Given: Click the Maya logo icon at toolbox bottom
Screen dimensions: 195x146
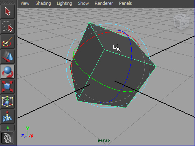Looking at the screenshot, I should click(7, 138).
